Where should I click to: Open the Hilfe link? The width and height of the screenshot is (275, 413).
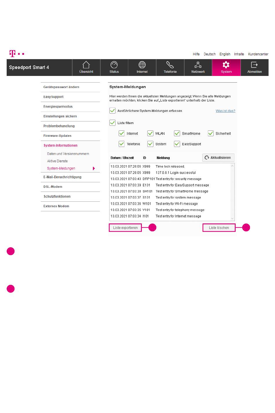[196, 54]
